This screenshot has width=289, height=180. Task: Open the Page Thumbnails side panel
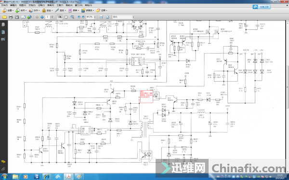click(x=3, y=24)
